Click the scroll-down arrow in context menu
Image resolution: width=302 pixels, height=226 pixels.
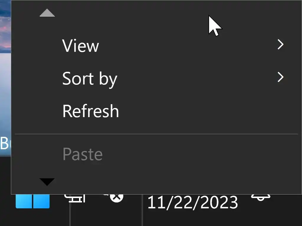47,182
